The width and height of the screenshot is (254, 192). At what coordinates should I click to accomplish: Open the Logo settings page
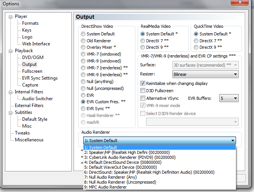tap(27, 37)
